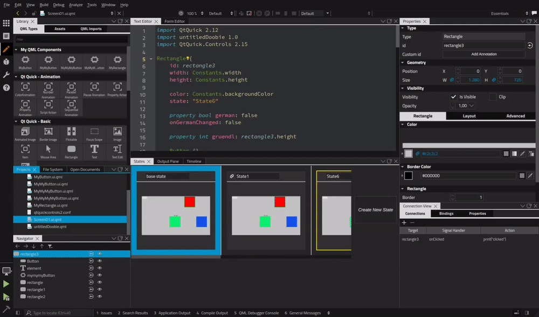Click the black Border Color swatch
This screenshot has height=317, width=539.
click(x=409, y=175)
